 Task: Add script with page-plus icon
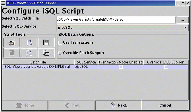[x=29, y=53]
